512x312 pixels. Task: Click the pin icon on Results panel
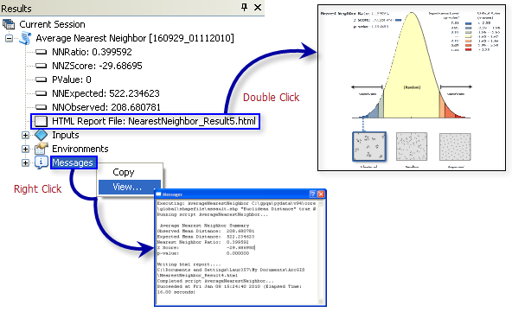click(x=244, y=7)
